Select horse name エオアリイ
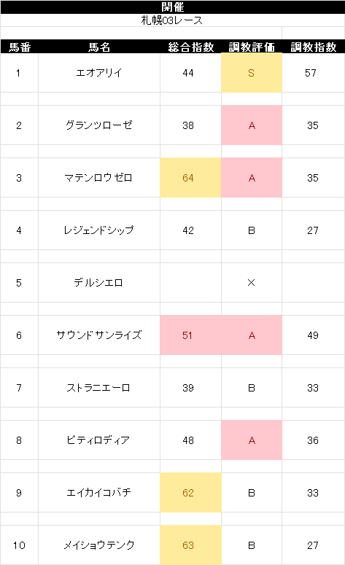 (99, 73)
